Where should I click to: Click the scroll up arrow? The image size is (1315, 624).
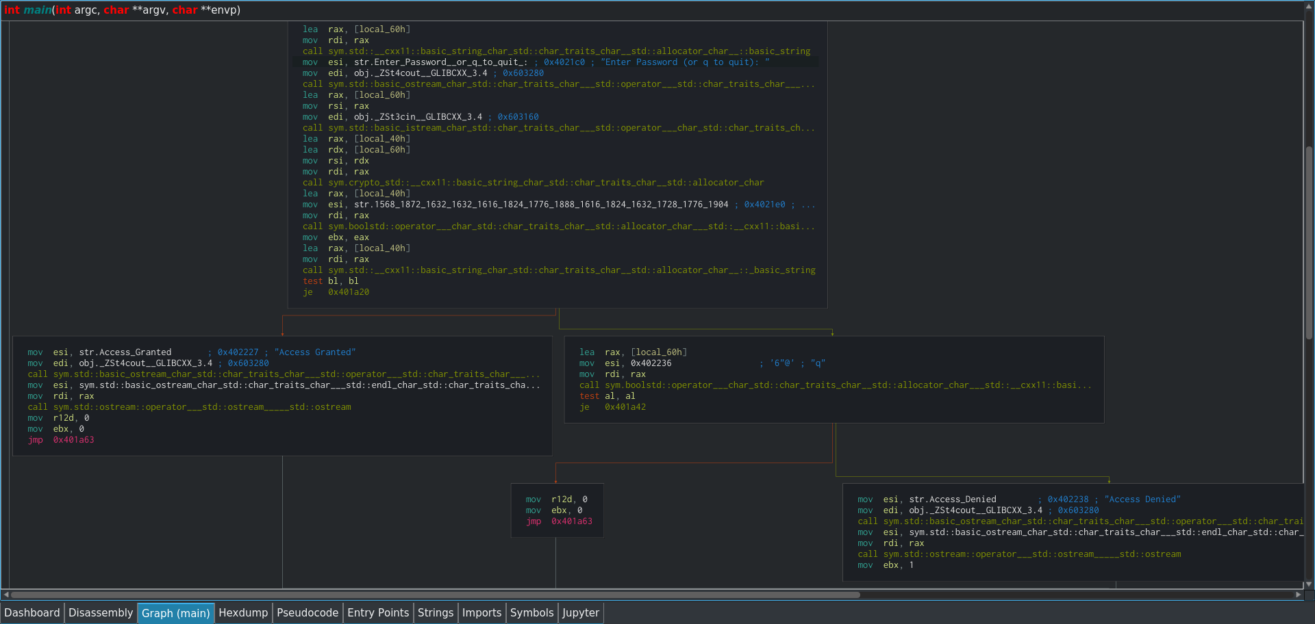click(x=1309, y=6)
